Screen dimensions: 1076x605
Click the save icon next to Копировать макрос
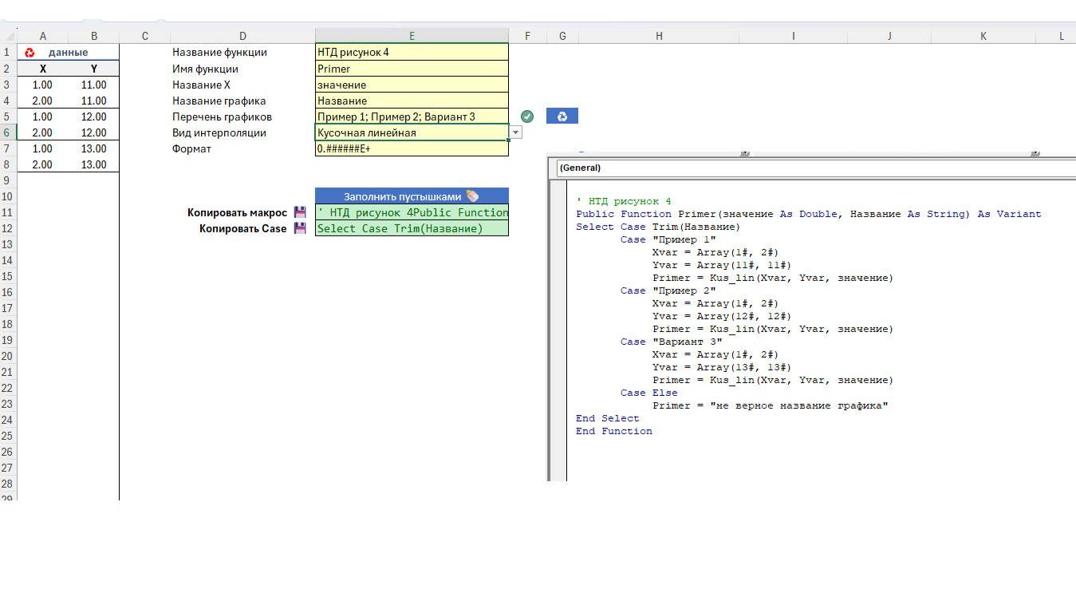[300, 212]
